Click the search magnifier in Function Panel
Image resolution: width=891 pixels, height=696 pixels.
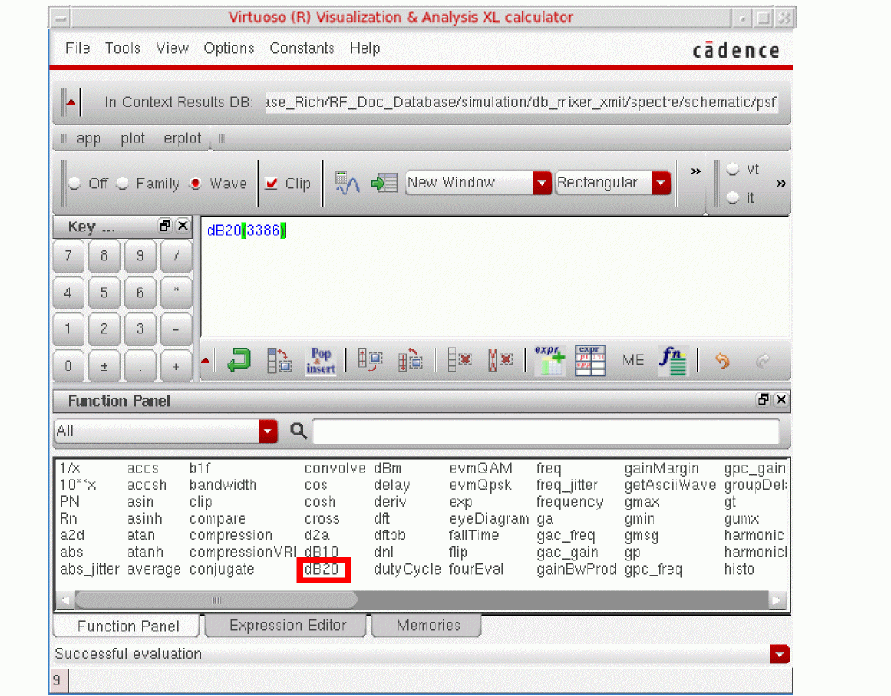tap(298, 431)
